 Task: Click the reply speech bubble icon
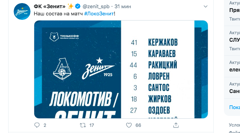point(37,125)
